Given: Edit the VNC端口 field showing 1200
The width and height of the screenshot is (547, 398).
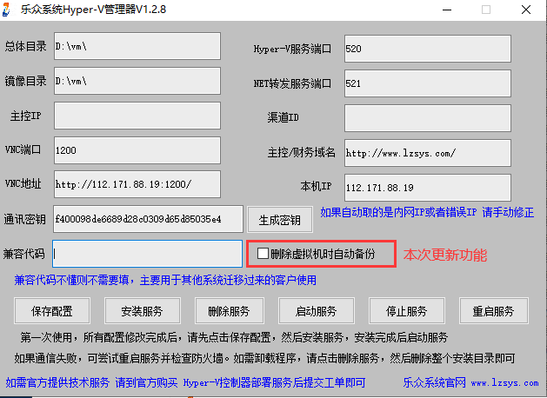Looking at the screenshot, I should tap(137, 150).
